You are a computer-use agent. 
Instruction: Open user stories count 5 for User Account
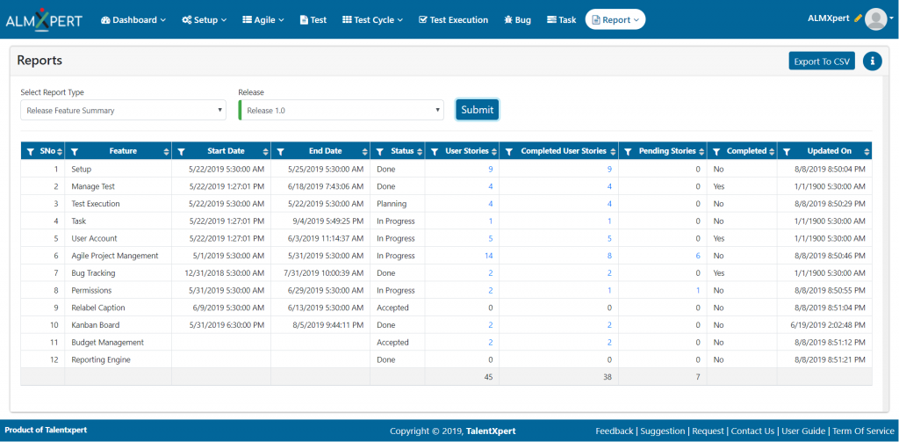(x=490, y=238)
